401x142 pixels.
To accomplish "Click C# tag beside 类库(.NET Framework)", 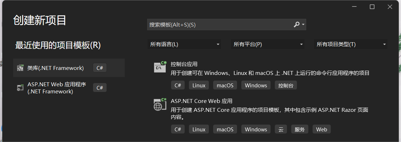I will pyautogui.click(x=100, y=68).
